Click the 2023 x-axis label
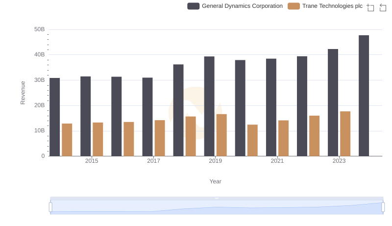Image resolution: width=392 pixels, height=226 pixels. [339, 161]
